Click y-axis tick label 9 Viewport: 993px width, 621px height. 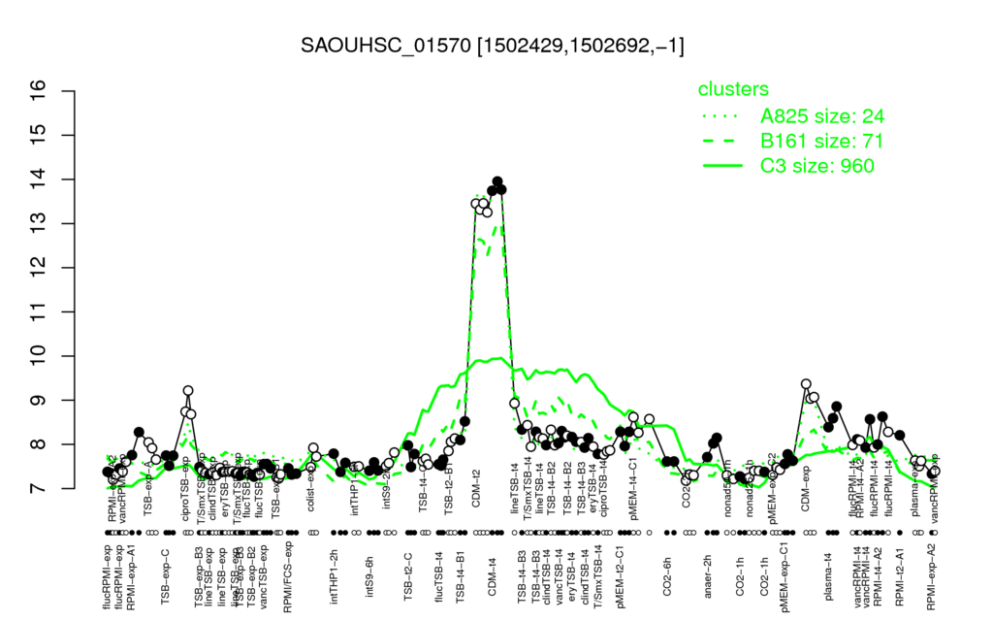pyautogui.click(x=38, y=401)
